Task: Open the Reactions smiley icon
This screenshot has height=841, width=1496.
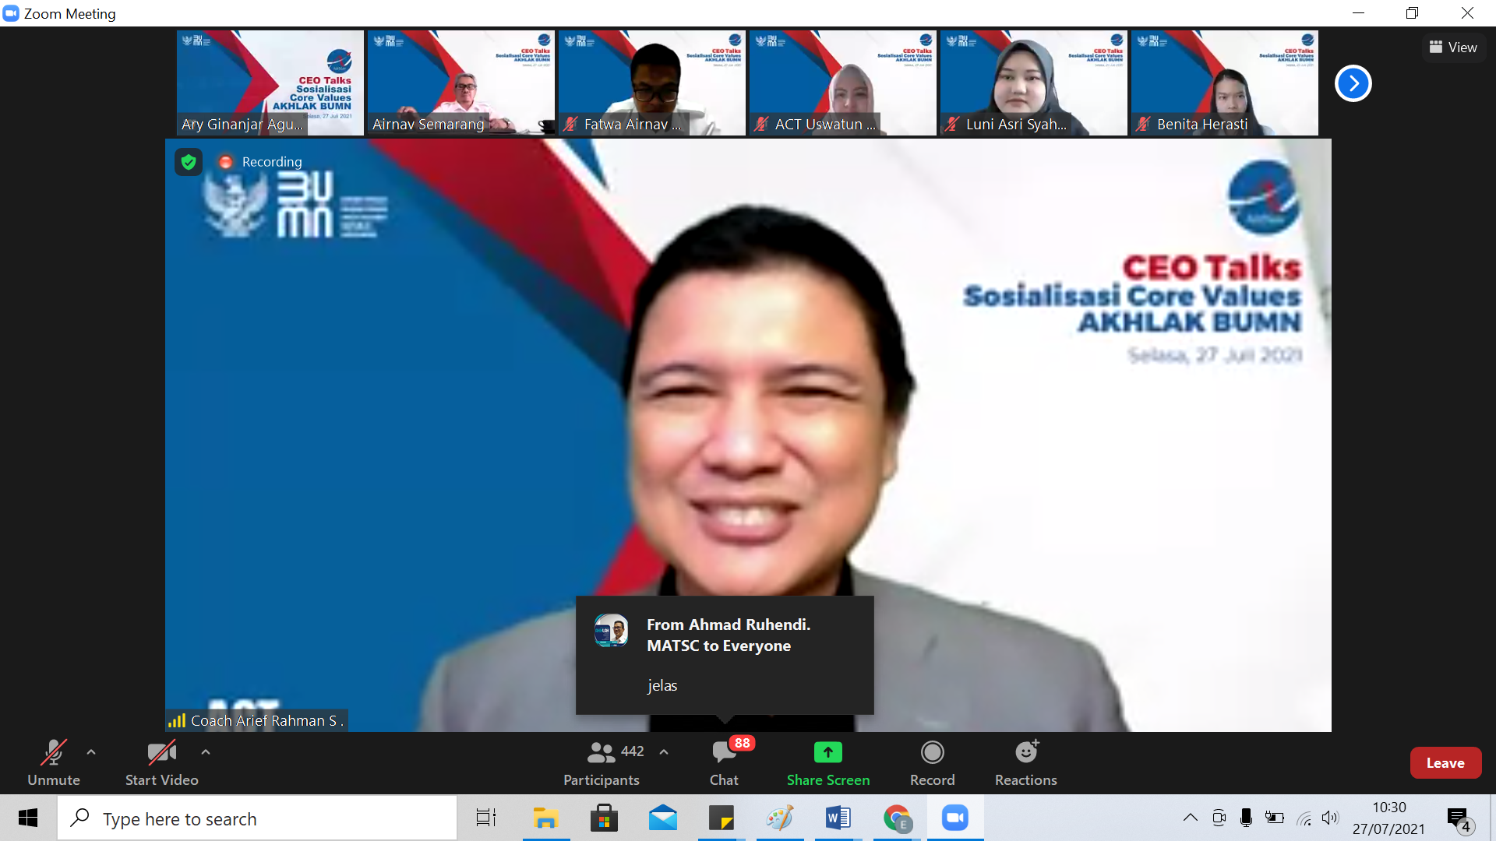Action: click(1025, 752)
